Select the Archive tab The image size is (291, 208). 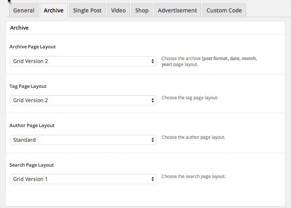(x=54, y=10)
